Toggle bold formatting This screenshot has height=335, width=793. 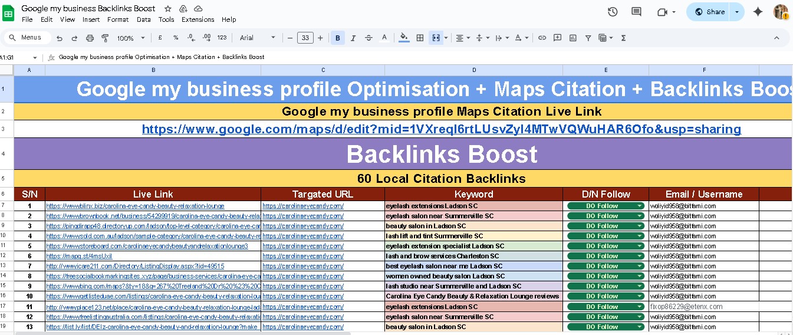pyautogui.click(x=338, y=38)
